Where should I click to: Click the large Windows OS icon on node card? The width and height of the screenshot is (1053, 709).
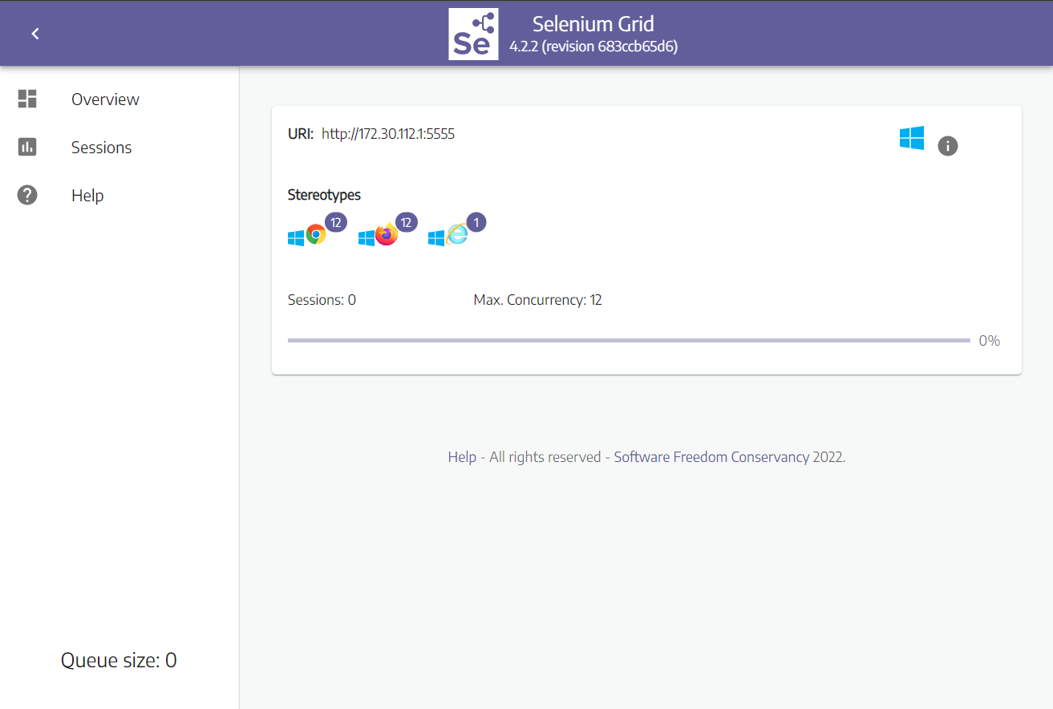[911, 138]
